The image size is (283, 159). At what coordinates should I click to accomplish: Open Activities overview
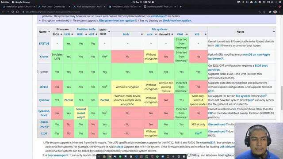[5, 2]
